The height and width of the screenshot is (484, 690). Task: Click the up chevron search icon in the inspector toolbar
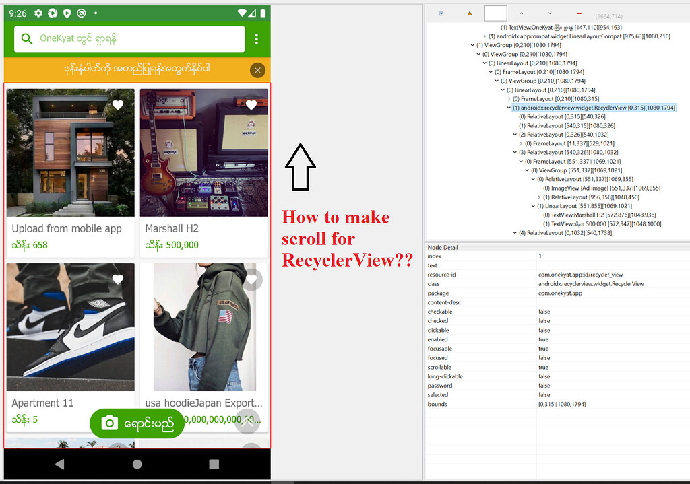coord(521,12)
